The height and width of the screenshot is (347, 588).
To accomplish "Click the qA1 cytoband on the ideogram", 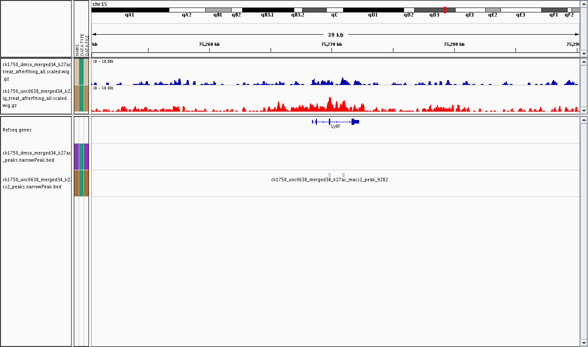I will (130, 10).
